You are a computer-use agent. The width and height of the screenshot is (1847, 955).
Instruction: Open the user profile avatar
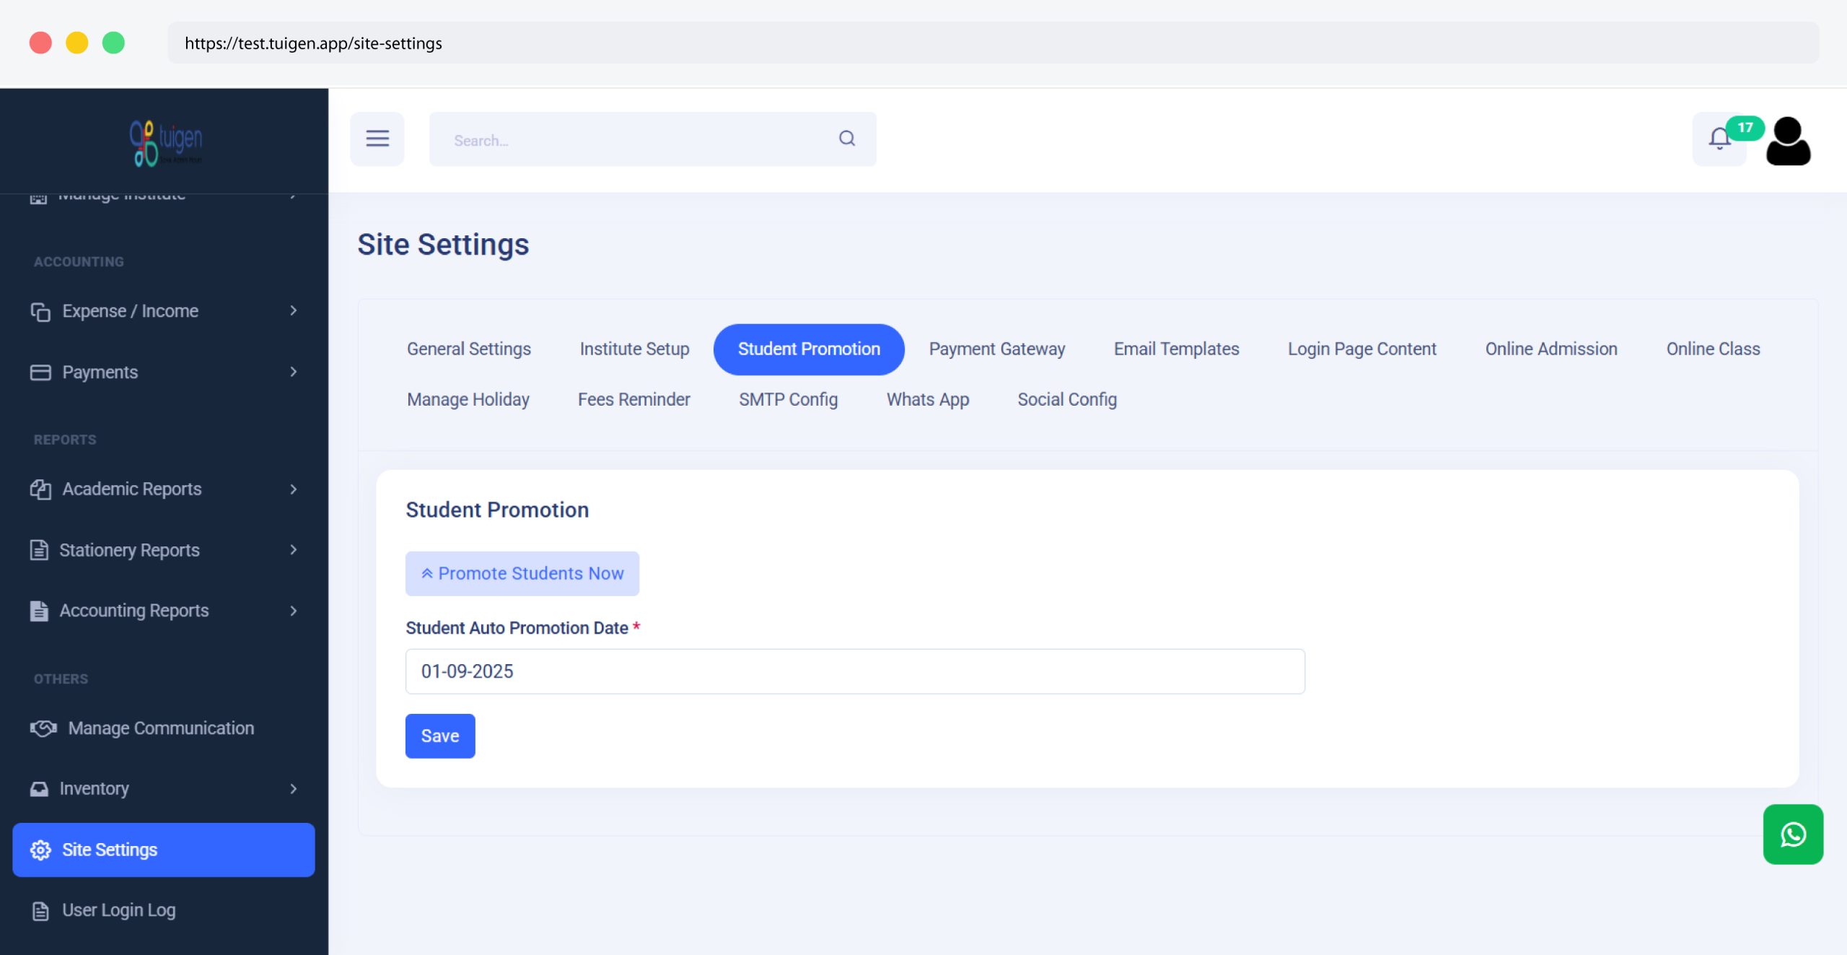pos(1788,141)
